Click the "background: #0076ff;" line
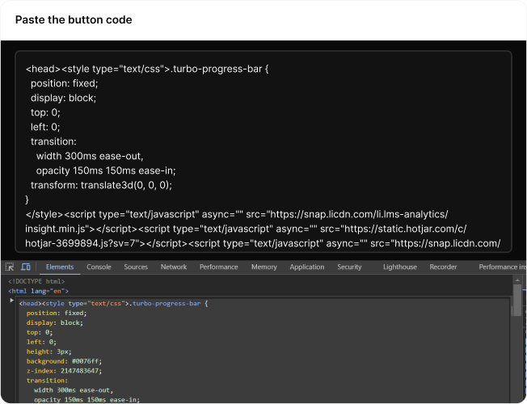 click(x=64, y=361)
